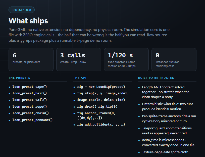Click 'Length AND contact solved' bullet
Image resolution: width=205 pixels, height=157 pixels.
166,92
